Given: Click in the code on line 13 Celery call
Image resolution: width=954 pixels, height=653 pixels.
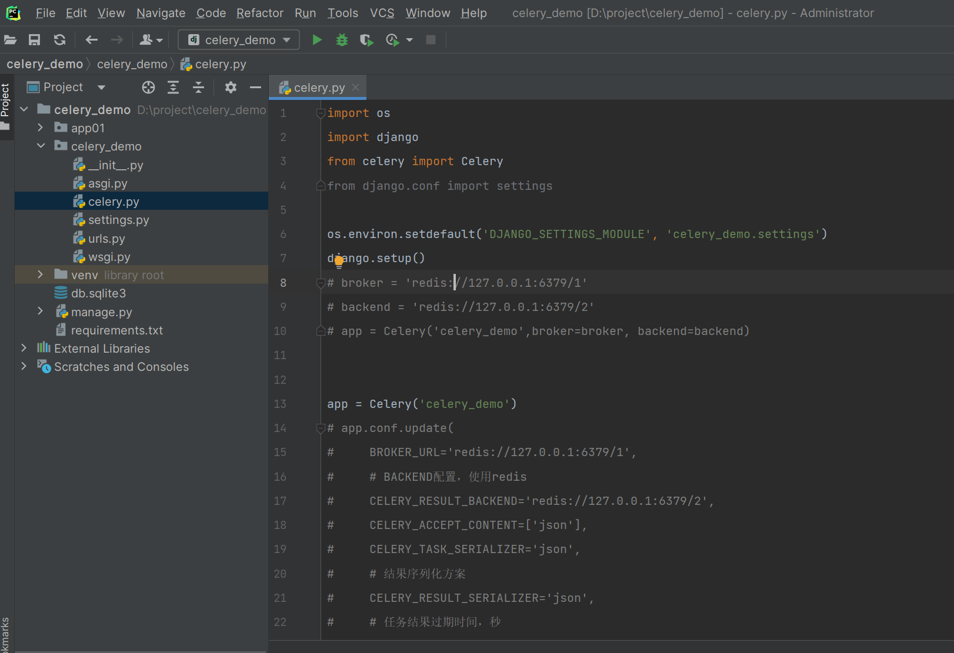Looking at the screenshot, I should click(x=443, y=404).
